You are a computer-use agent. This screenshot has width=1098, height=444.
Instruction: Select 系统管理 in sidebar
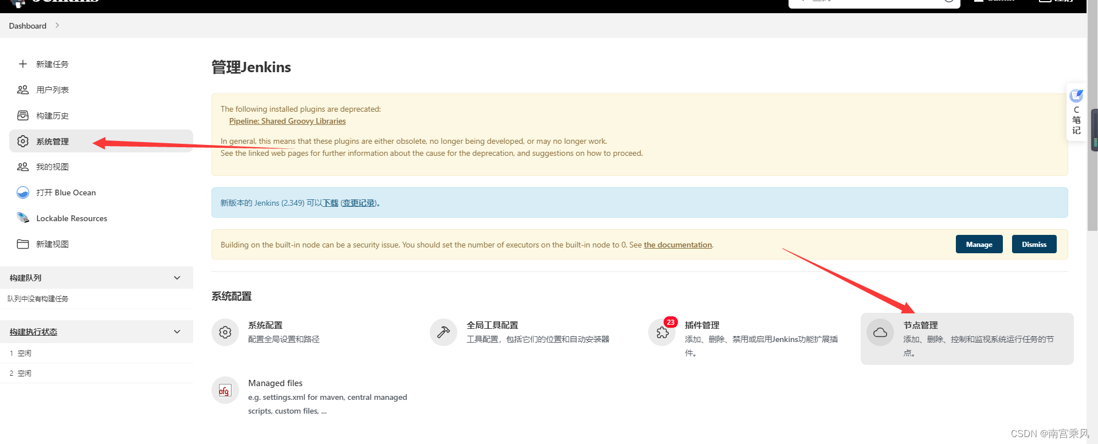(101, 141)
